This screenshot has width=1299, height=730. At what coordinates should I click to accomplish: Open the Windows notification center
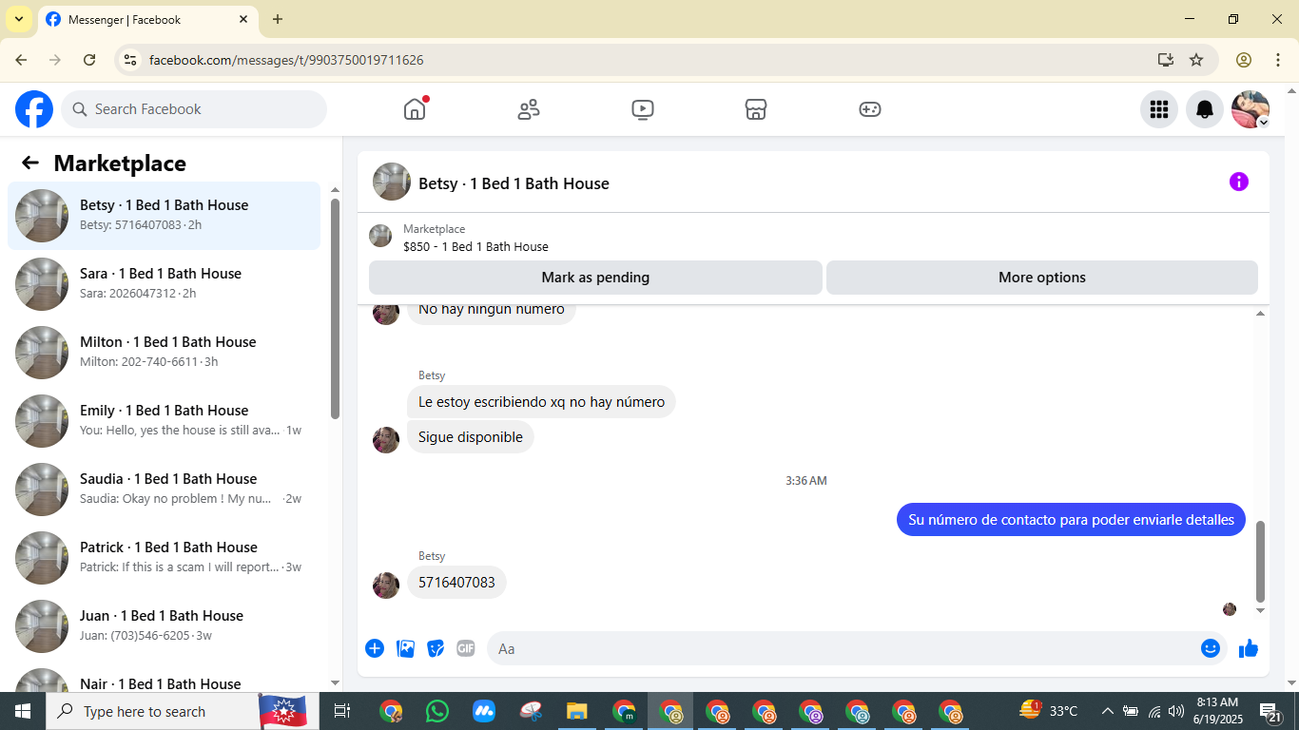[1270, 711]
